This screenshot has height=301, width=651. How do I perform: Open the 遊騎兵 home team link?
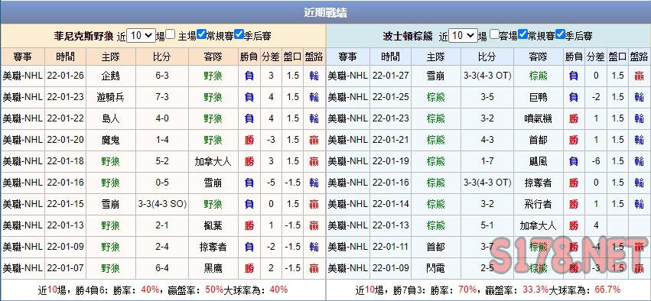(110, 97)
